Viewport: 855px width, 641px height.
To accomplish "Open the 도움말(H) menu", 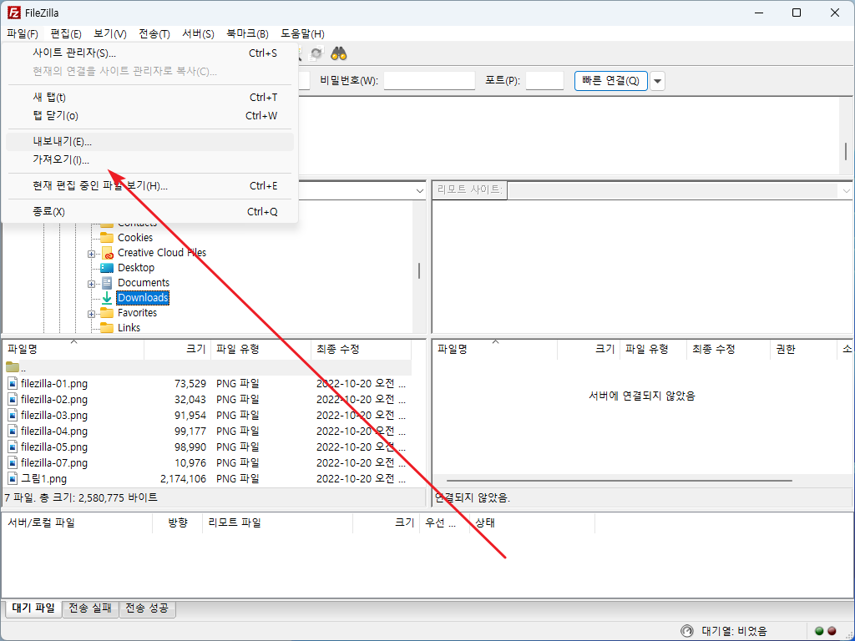I will pyautogui.click(x=302, y=33).
